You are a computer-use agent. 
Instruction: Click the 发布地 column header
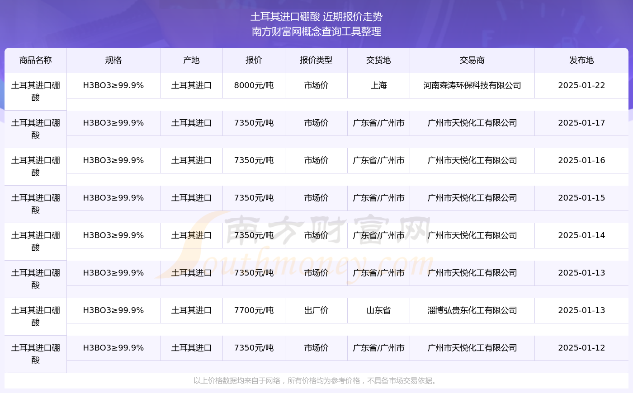point(581,60)
